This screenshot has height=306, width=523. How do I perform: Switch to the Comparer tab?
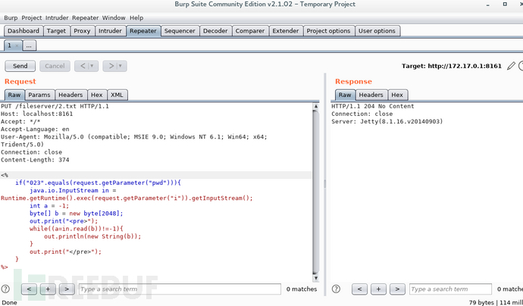point(250,31)
